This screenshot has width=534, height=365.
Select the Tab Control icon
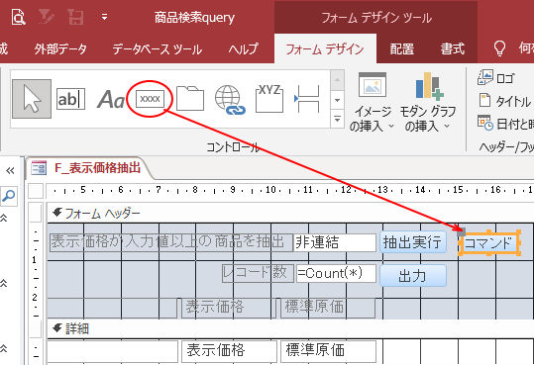pos(190,98)
